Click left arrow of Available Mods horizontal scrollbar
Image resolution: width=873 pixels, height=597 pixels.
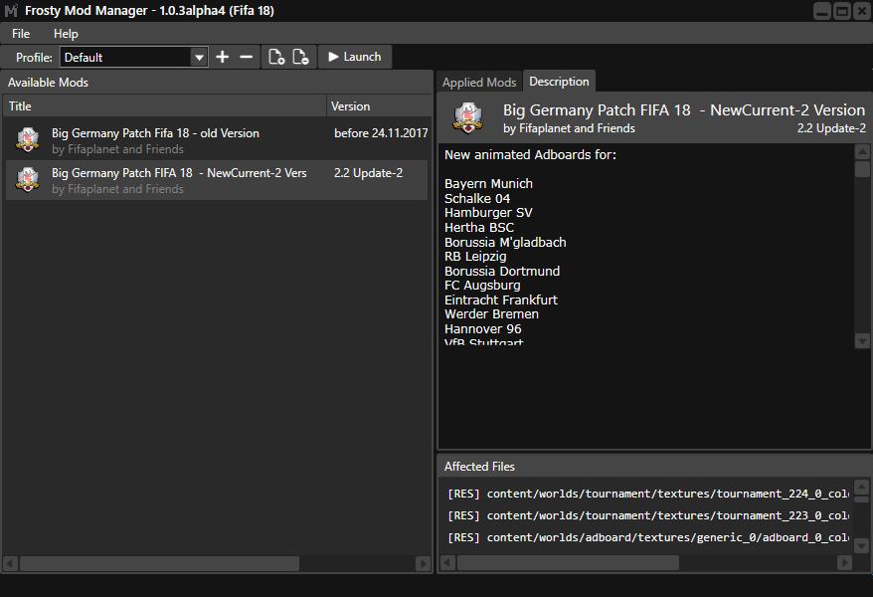click(x=11, y=563)
